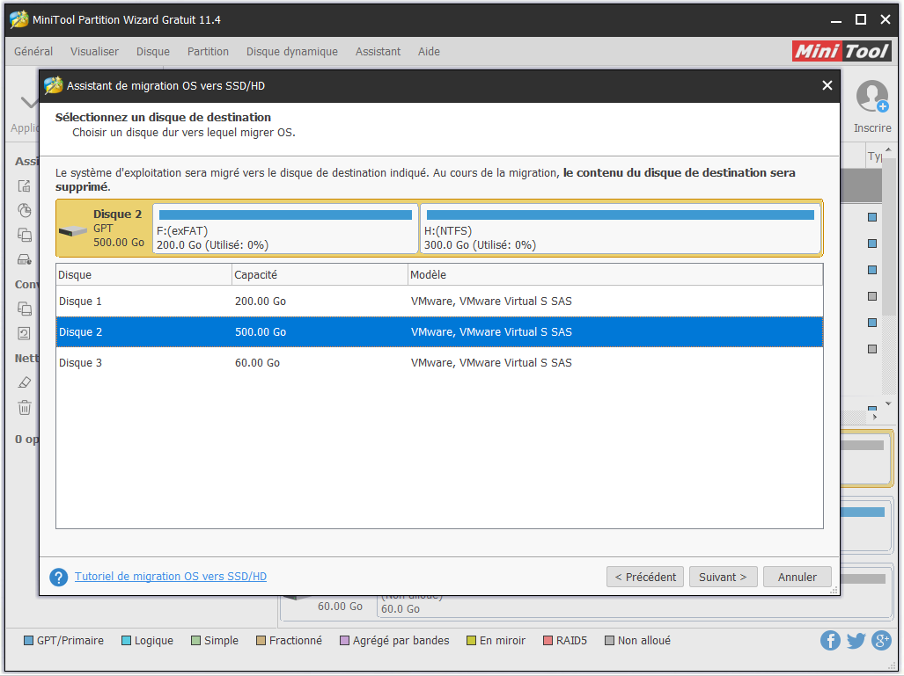Click the main window scroll up arrow

[x=888, y=149]
